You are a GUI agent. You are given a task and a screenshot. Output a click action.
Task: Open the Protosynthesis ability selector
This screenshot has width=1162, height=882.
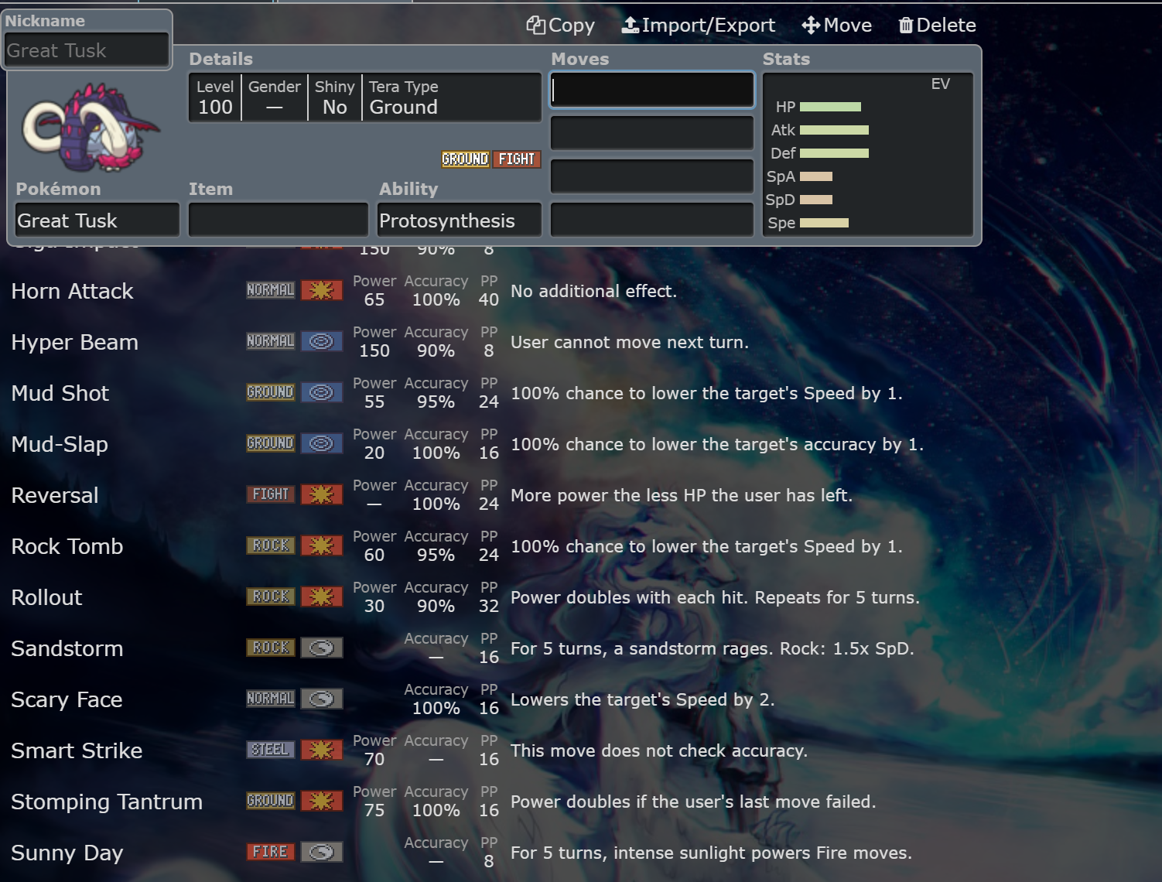point(459,220)
